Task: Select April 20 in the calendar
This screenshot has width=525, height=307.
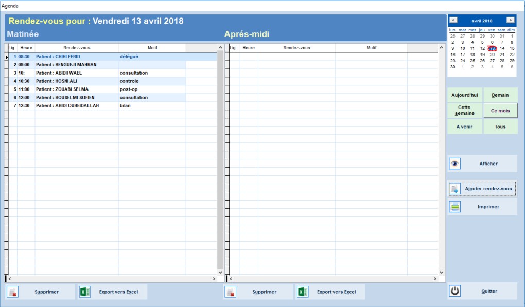Action: pyautogui.click(x=492, y=55)
